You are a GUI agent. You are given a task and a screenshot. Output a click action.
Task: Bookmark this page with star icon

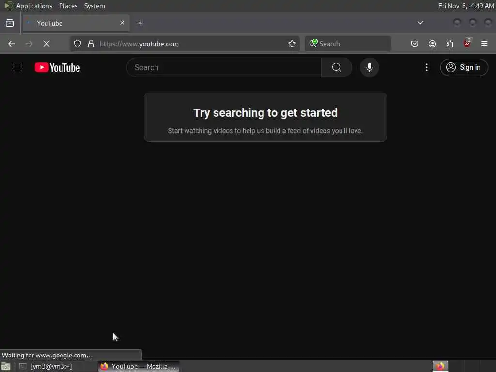292,44
